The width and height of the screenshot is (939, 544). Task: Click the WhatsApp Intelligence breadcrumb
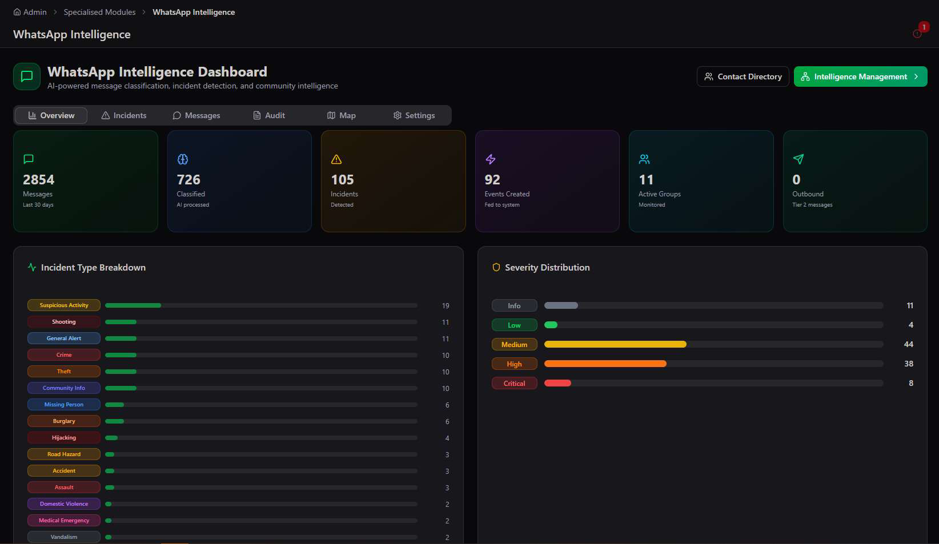(x=194, y=12)
